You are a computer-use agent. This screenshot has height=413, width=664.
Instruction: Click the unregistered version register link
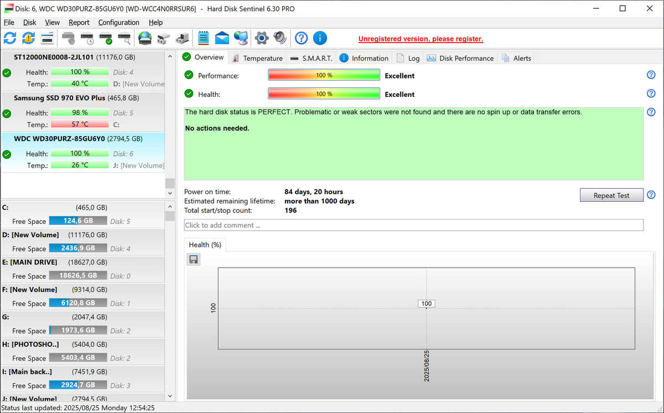click(x=421, y=39)
